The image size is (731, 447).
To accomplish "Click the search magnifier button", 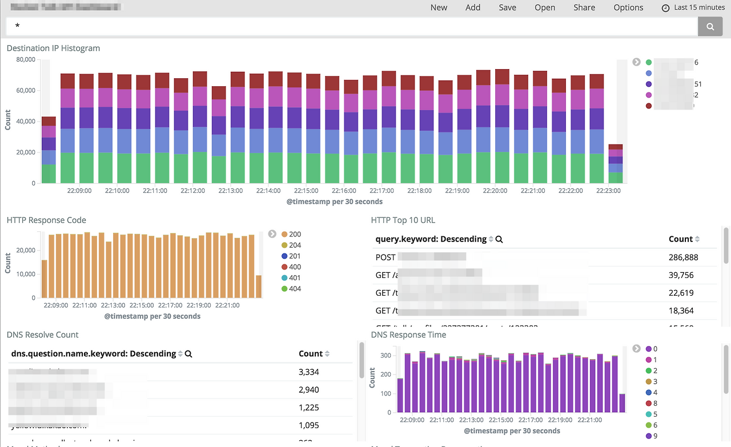I will pos(710,26).
